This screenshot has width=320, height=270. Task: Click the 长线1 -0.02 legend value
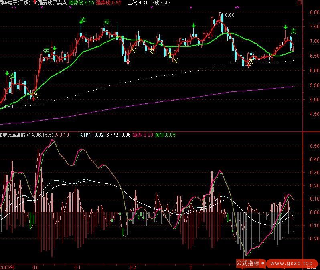tap(91, 135)
